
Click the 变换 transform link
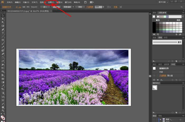click(x=115, y=7)
